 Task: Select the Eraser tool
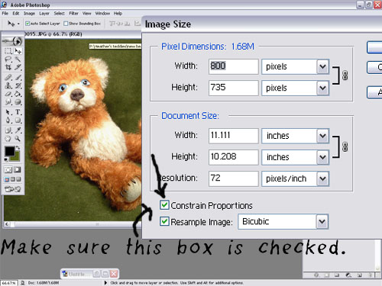[8, 94]
